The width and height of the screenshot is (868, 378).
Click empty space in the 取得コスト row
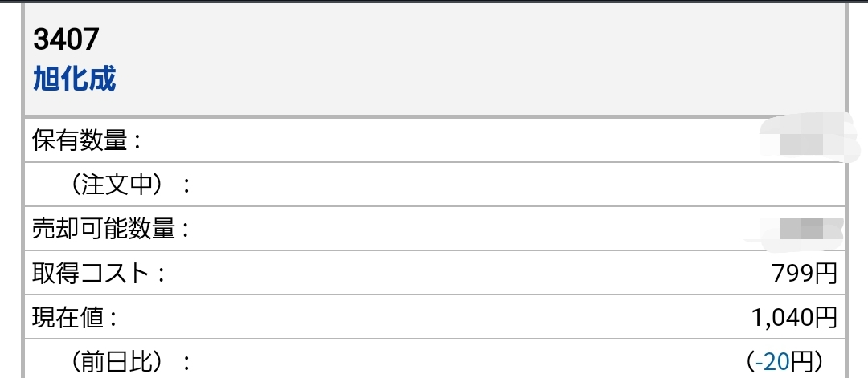tap(442, 274)
